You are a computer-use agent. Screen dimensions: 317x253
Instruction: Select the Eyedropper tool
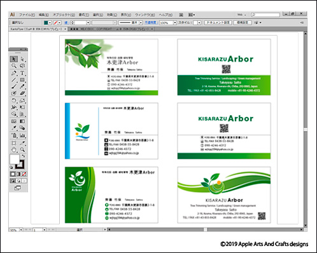click(14, 128)
